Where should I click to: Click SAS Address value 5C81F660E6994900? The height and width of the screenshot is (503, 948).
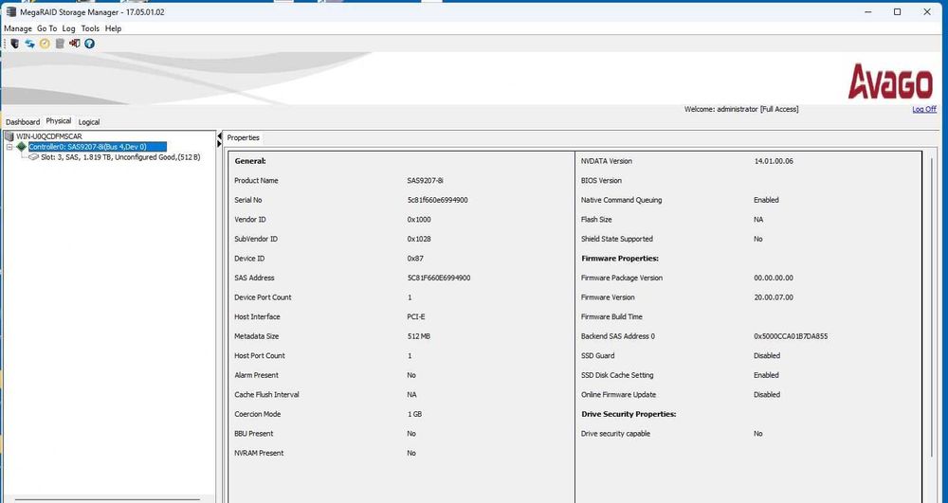pyautogui.click(x=438, y=278)
